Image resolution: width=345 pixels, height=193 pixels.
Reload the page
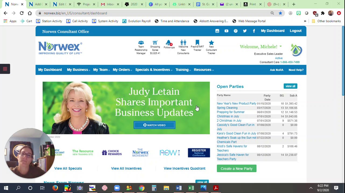pyautogui.click(x=22, y=13)
